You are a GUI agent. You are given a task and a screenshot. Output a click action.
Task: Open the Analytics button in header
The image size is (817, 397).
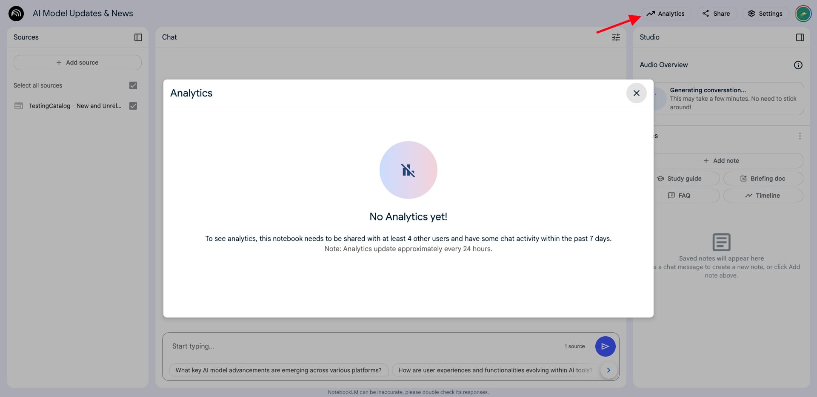[x=666, y=14]
